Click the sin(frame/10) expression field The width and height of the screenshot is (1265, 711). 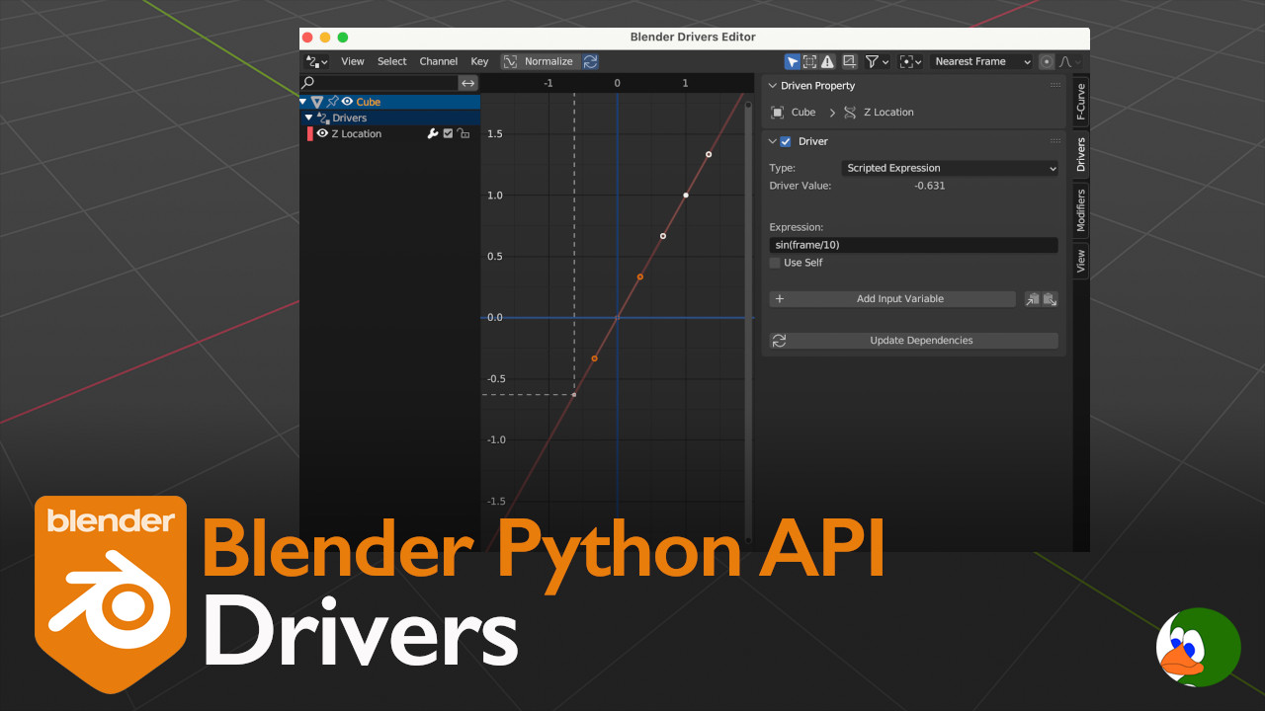912,245
